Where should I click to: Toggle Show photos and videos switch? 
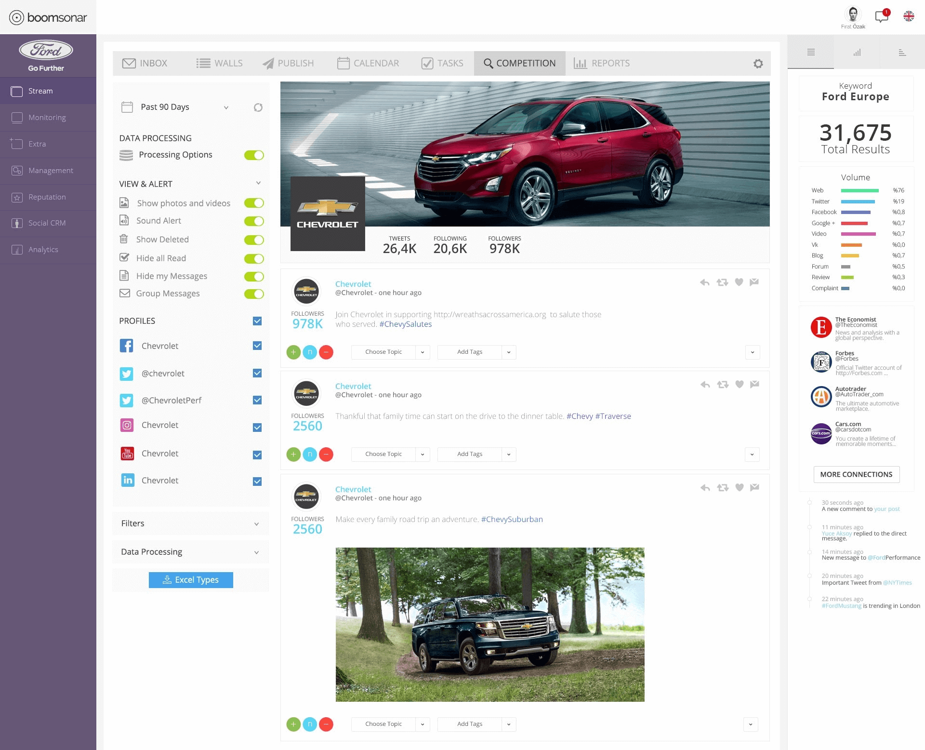[254, 203]
